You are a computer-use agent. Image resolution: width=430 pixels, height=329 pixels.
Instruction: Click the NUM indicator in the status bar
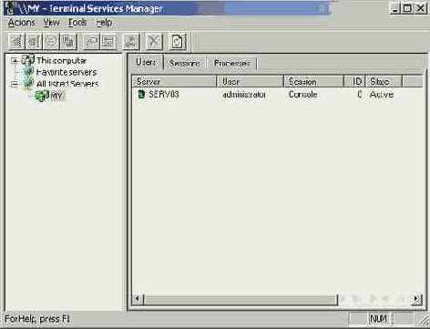[x=378, y=319]
